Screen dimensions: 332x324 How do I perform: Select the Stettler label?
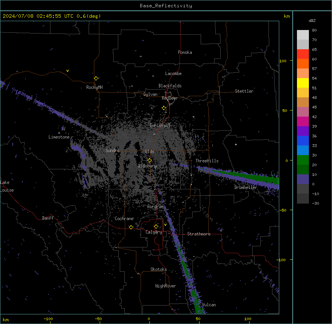click(244, 91)
